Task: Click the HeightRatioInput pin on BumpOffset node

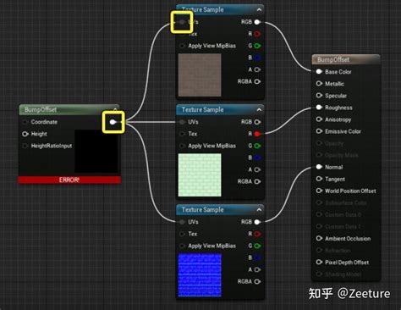Action: click(x=25, y=146)
